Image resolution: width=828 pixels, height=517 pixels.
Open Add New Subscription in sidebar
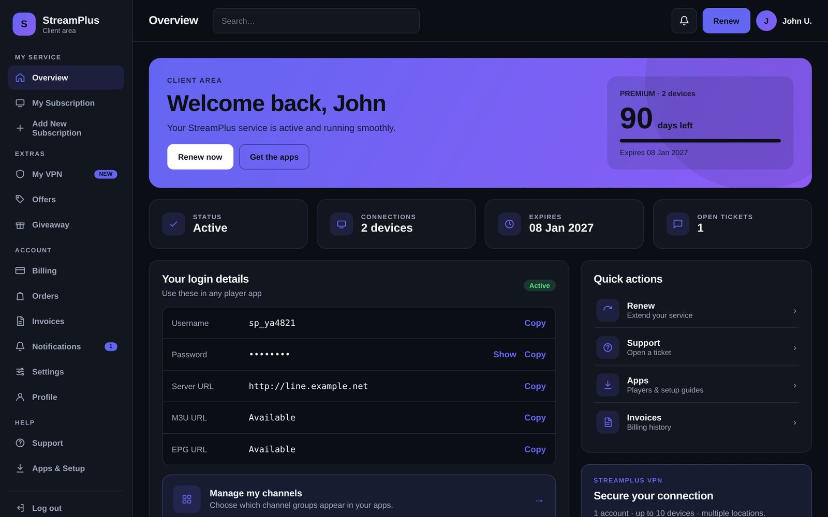point(66,128)
